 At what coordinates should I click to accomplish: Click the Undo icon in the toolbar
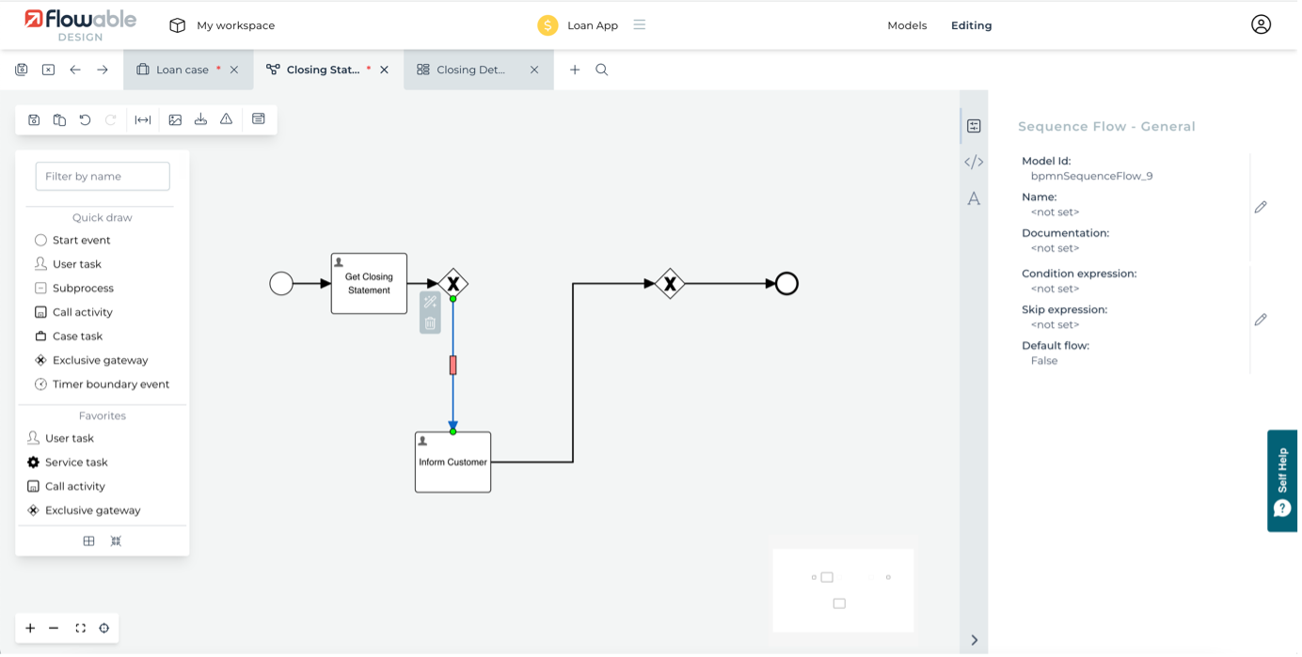(x=85, y=119)
